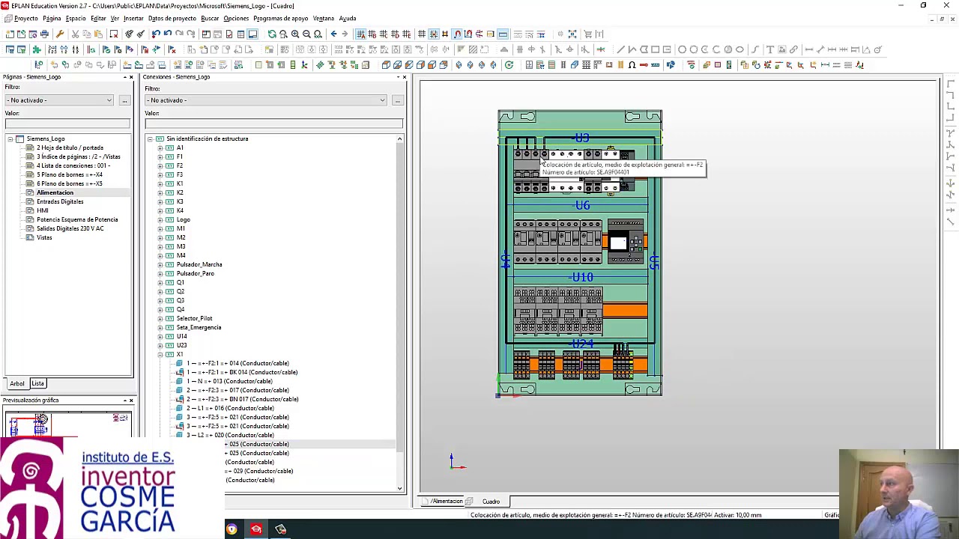Image resolution: width=959 pixels, height=539 pixels.
Task: Open the Programas de apoyo menu
Action: (281, 18)
